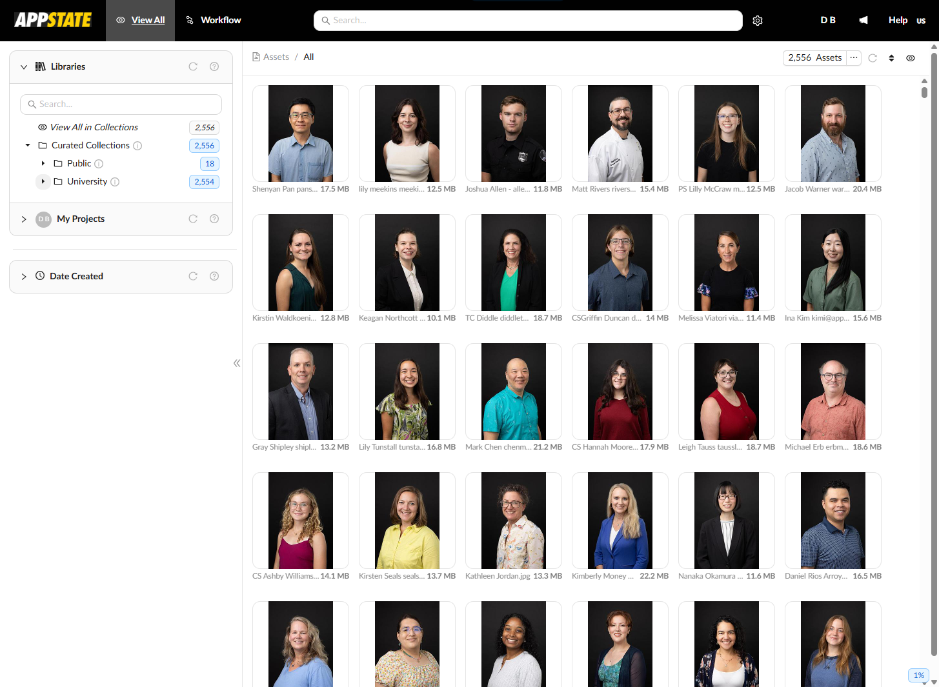
Task: Focus the Libraries search field
Action: (121, 105)
